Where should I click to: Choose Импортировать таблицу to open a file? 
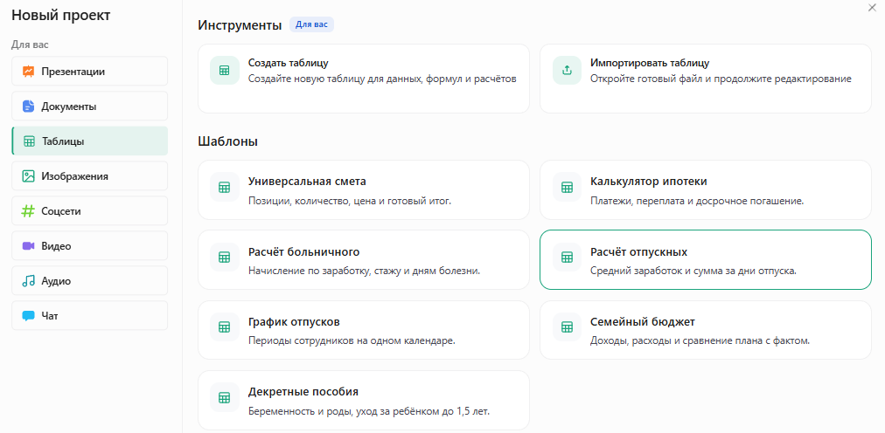(706, 79)
